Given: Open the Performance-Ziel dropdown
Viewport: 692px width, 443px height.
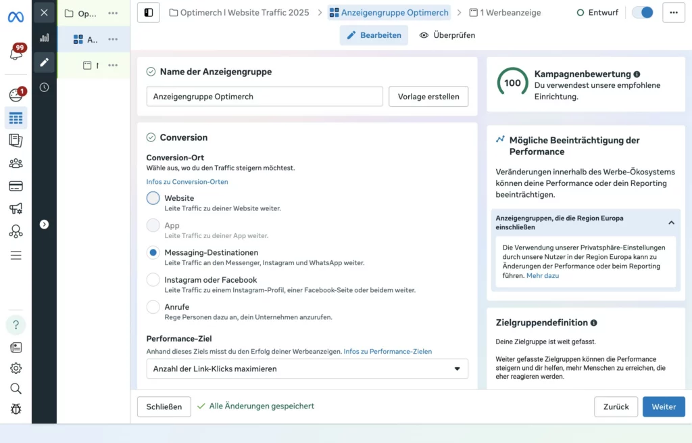Looking at the screenshot, I should pyautogui.click(x=307, y=369).
